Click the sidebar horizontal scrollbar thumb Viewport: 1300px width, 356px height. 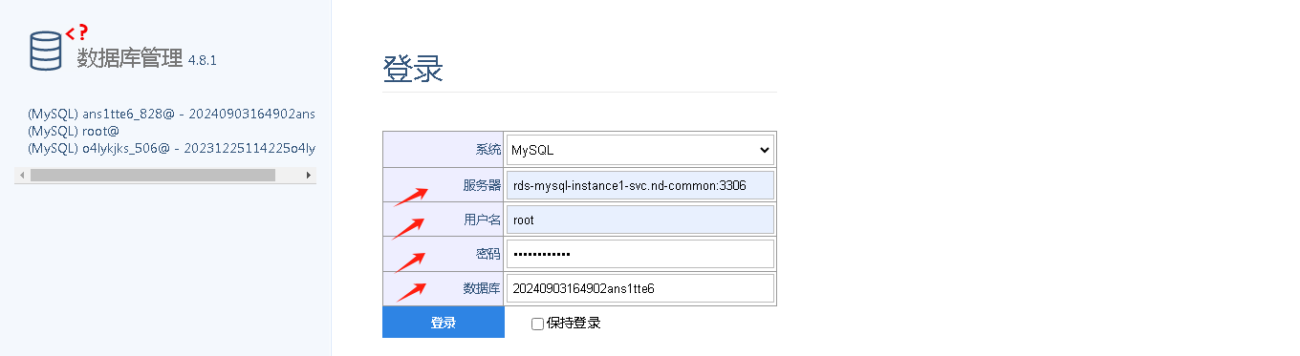153,176
